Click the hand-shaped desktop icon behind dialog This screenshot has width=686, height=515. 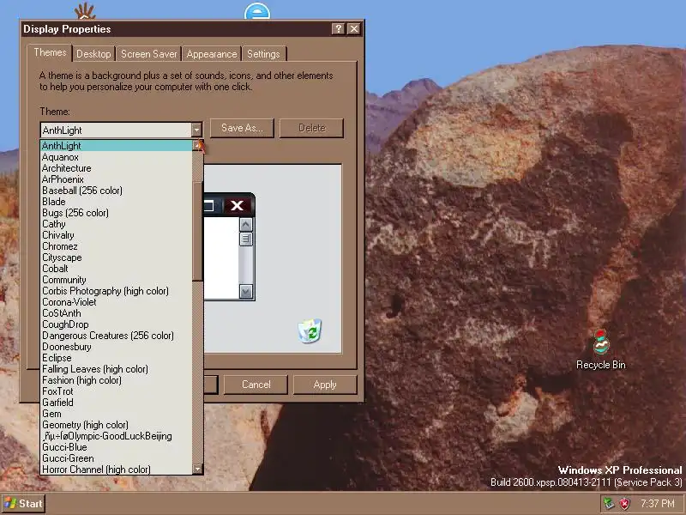[x=85, y=11]
